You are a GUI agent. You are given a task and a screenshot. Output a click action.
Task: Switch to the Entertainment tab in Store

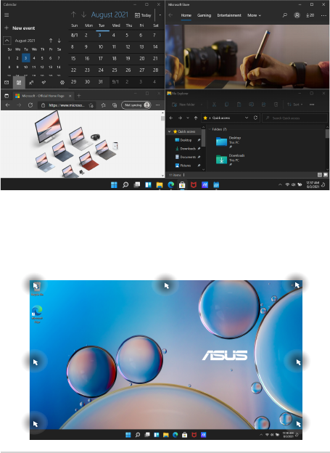tap(229, 15)
